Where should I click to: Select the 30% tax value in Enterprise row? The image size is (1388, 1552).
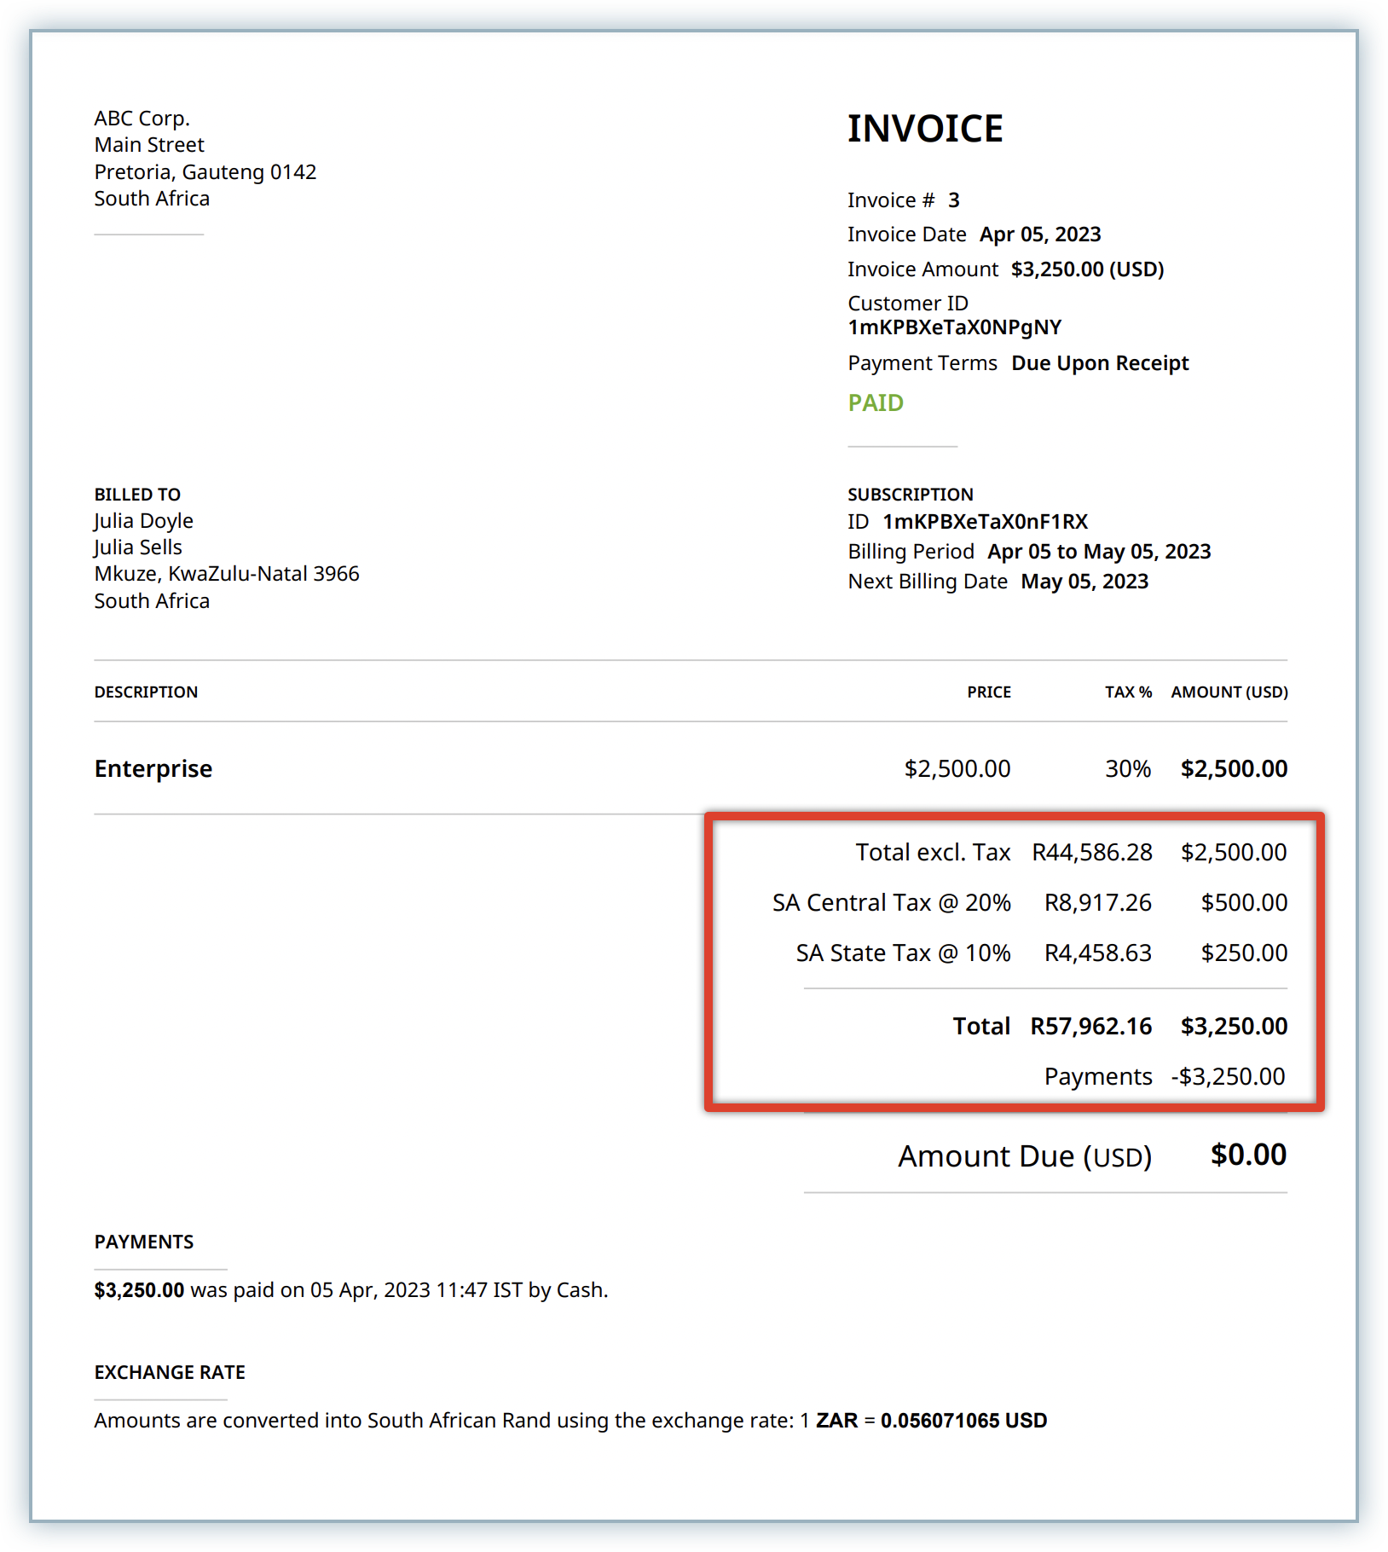[x=1127, y=769]
